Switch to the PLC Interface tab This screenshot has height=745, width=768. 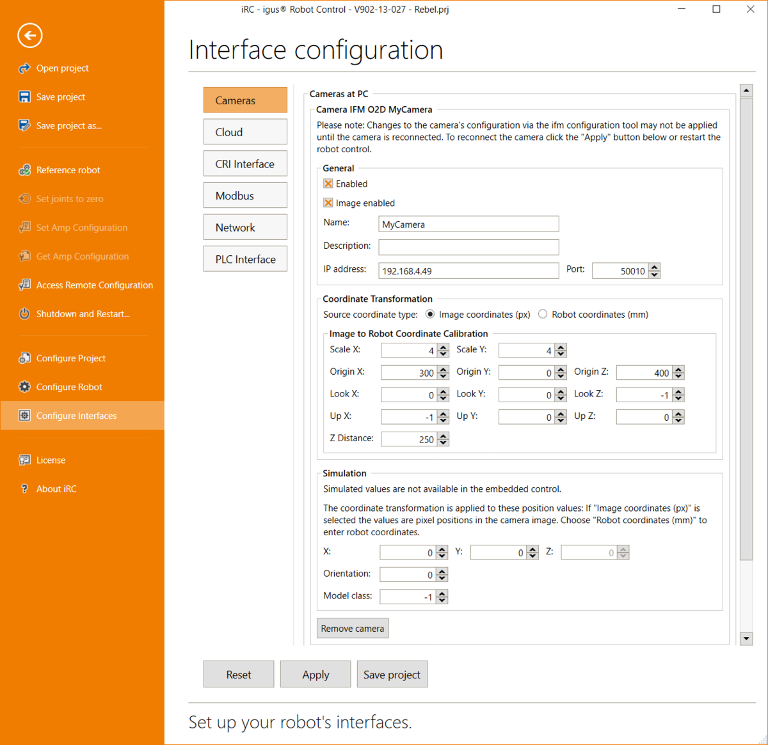(245, 259)
